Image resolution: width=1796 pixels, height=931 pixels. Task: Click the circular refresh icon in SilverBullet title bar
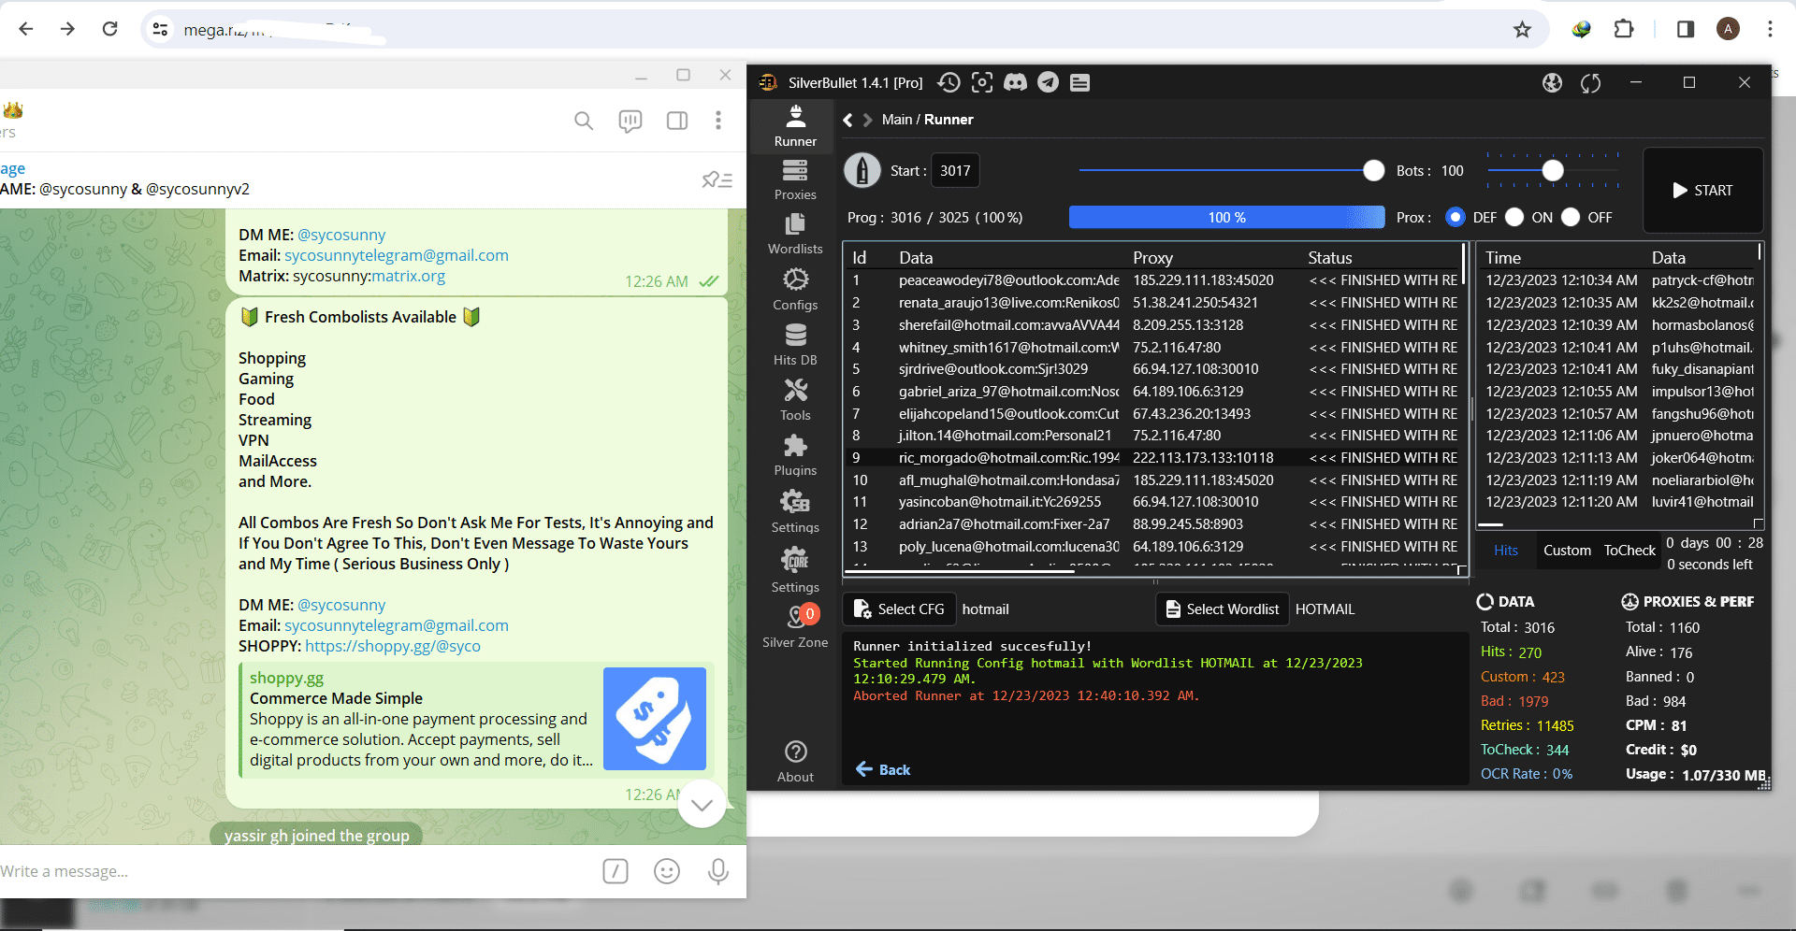point(1590,83)
